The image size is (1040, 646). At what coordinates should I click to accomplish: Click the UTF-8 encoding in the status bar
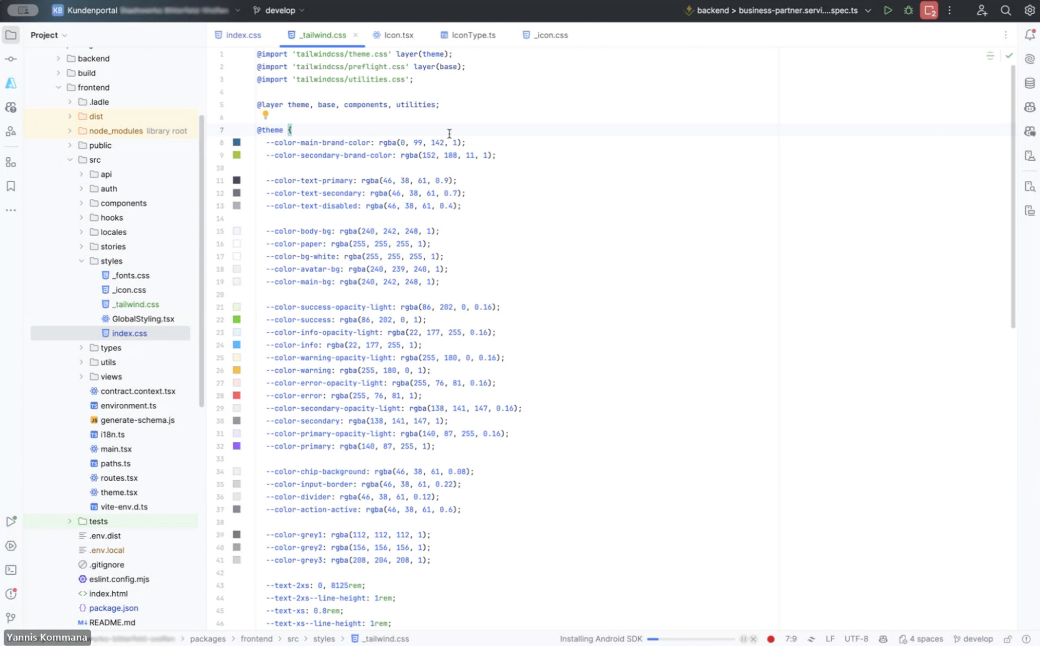856,639
